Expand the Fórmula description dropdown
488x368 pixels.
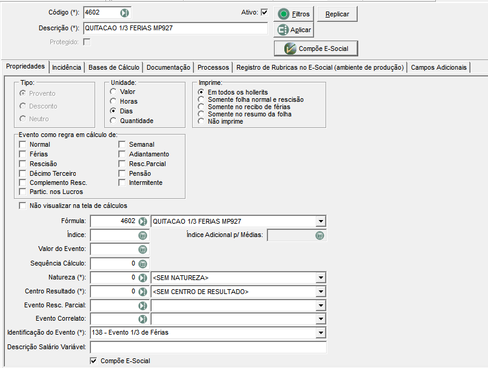(321, 221)
